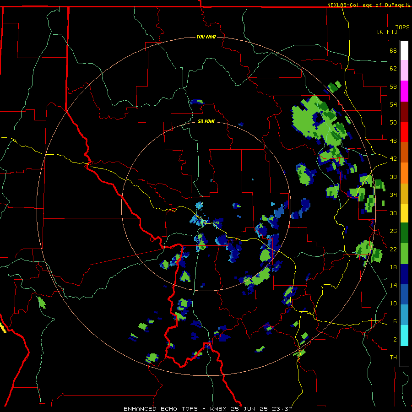Screen dimensions: 412x412
Task: Click the 38 value on the legend
Action: 393,177
